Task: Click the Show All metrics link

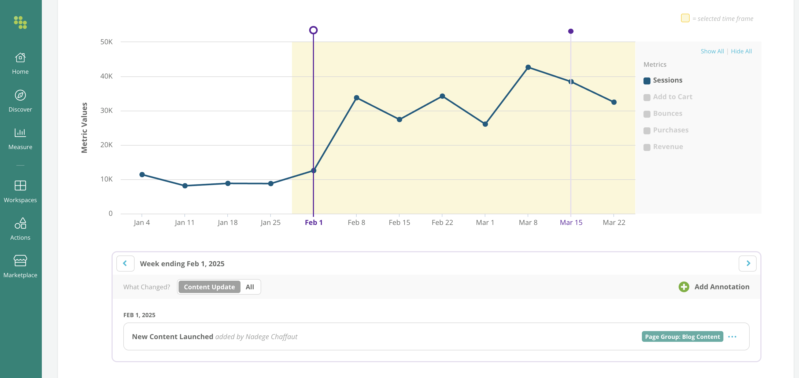Action: [x=712, y=51]
